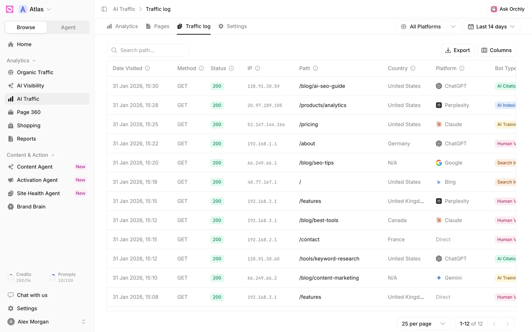Collapse the Analytics sidebar section
The height and width of the screenshot is (332, 532).
pyautogui.click(x=21, y=60)
